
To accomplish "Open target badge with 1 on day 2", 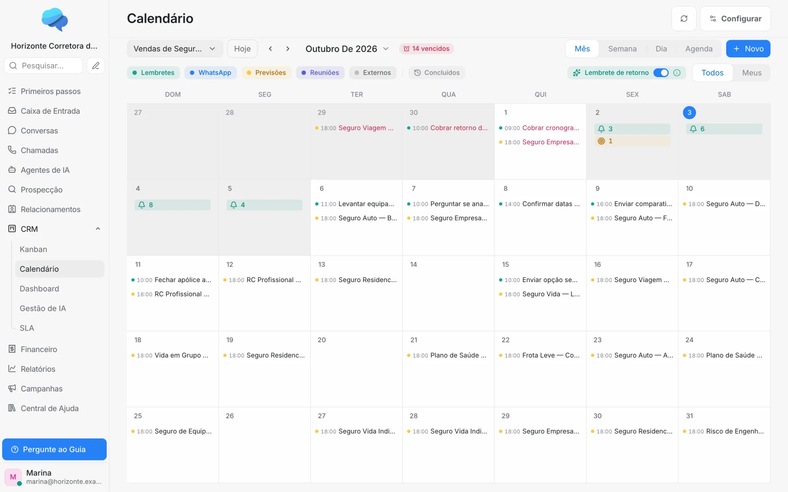I will click(x=632, y=141).
